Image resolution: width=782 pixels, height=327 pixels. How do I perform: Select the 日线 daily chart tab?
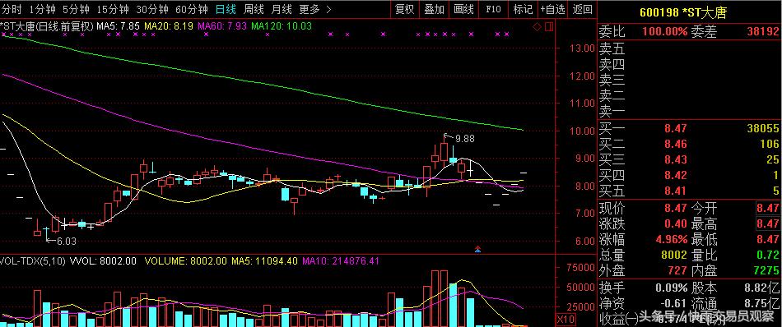[x=226, y=9]
